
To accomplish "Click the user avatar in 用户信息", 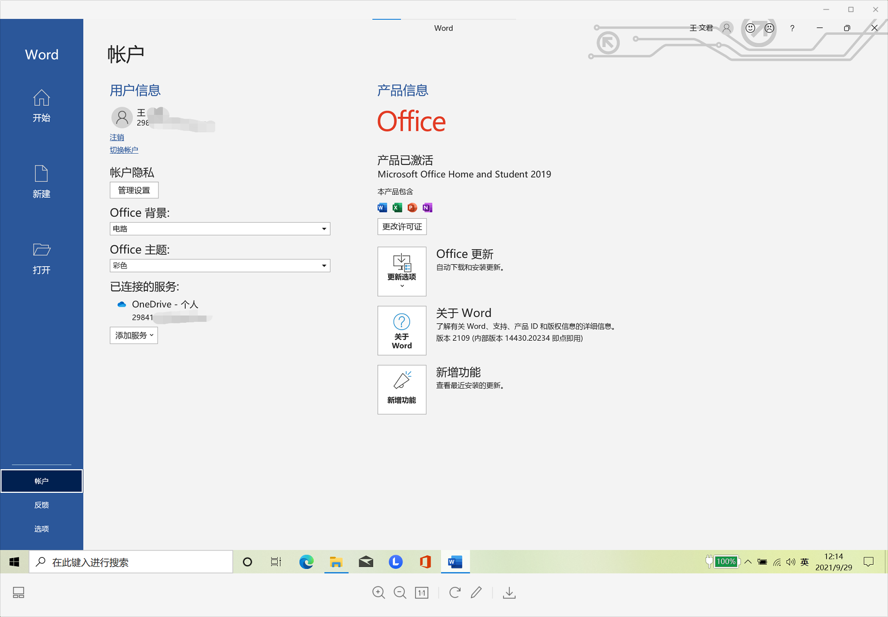I will coord(122,117).
